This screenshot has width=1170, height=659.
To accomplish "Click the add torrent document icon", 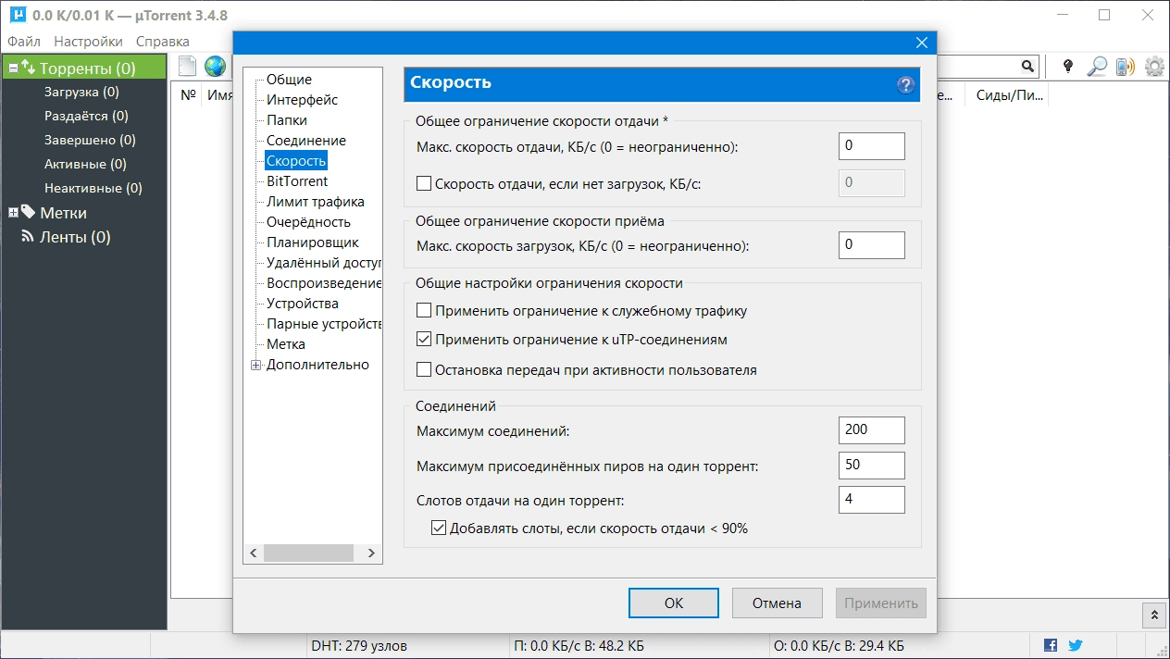I will click(x=187, y=66).
